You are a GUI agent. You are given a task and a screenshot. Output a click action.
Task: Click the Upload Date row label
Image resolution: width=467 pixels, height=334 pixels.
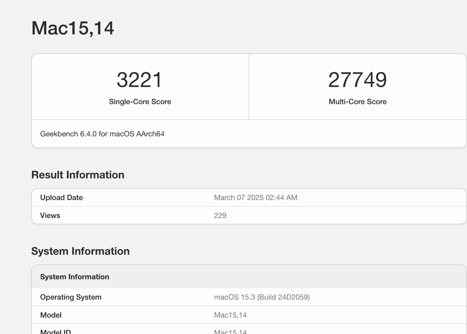(62, 198)
